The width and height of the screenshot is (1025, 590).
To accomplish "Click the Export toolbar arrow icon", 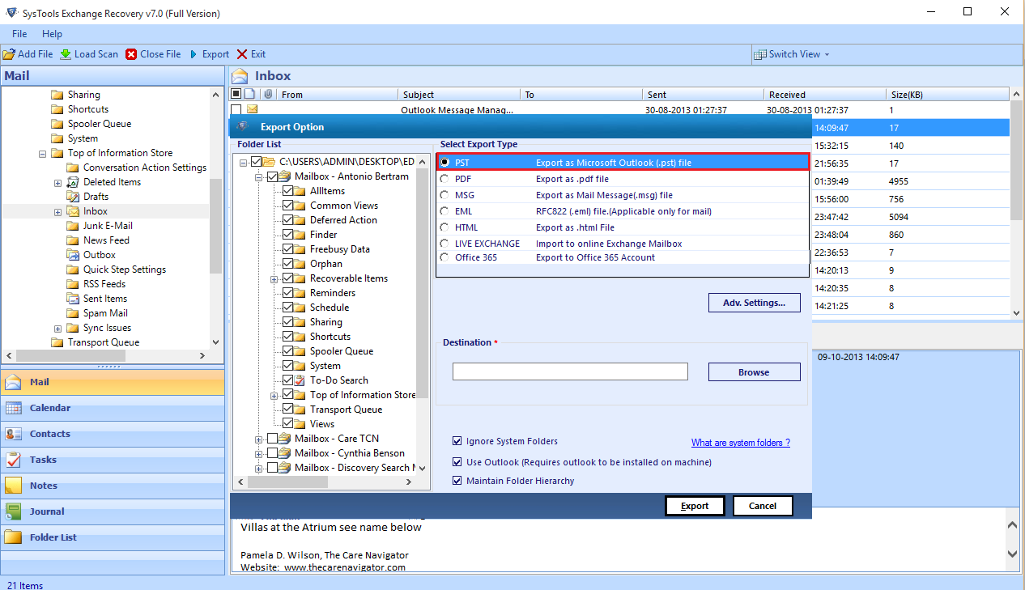I will pyautogui.click(x=194, y=54).
